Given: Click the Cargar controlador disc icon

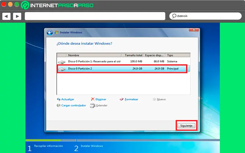Looking at the screenshot, I should point(58,105).
